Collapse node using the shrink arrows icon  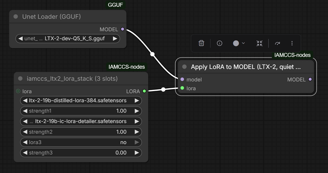[260, 43]
